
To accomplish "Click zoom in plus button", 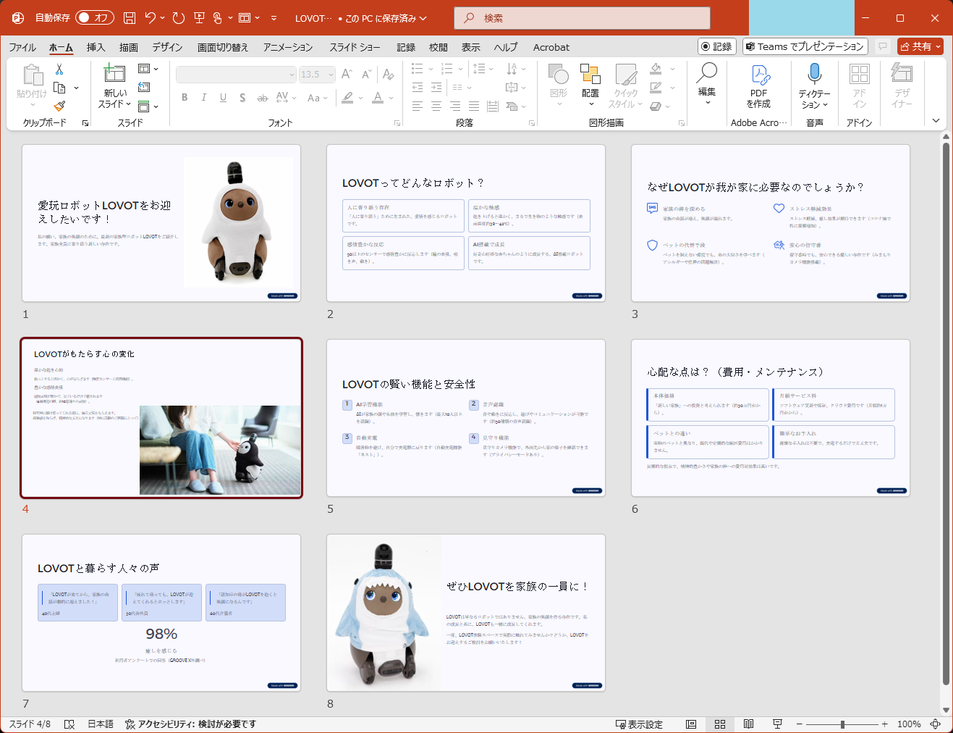I will [x=884, y=724].
